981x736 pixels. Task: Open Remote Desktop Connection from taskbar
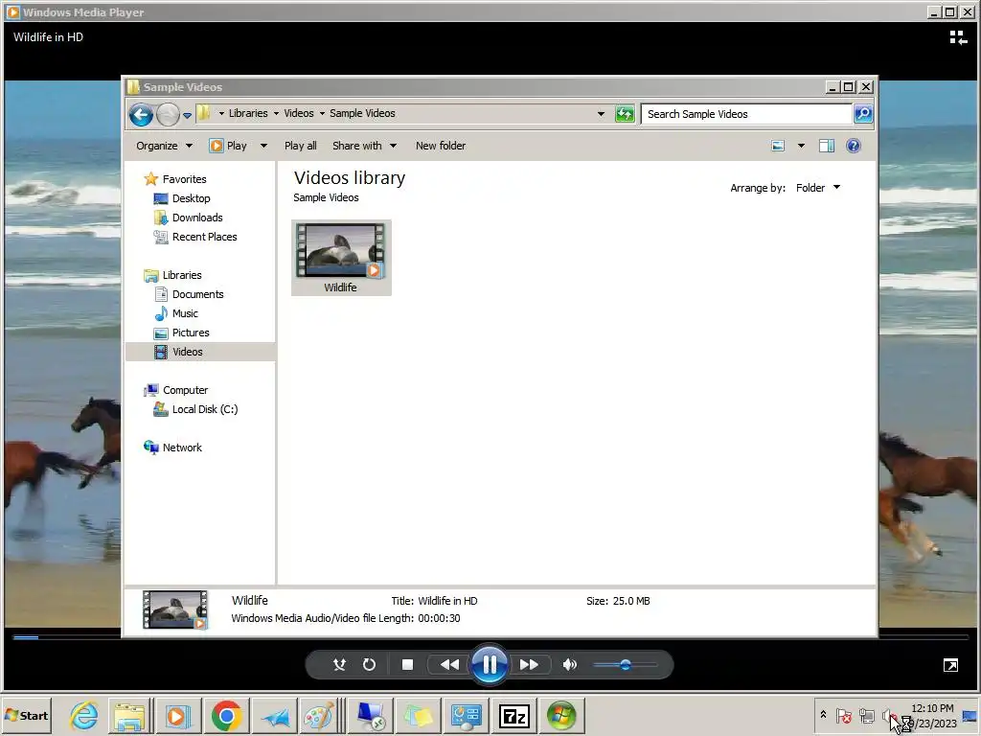pos(371,715)
